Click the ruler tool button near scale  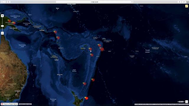(187, 102)
